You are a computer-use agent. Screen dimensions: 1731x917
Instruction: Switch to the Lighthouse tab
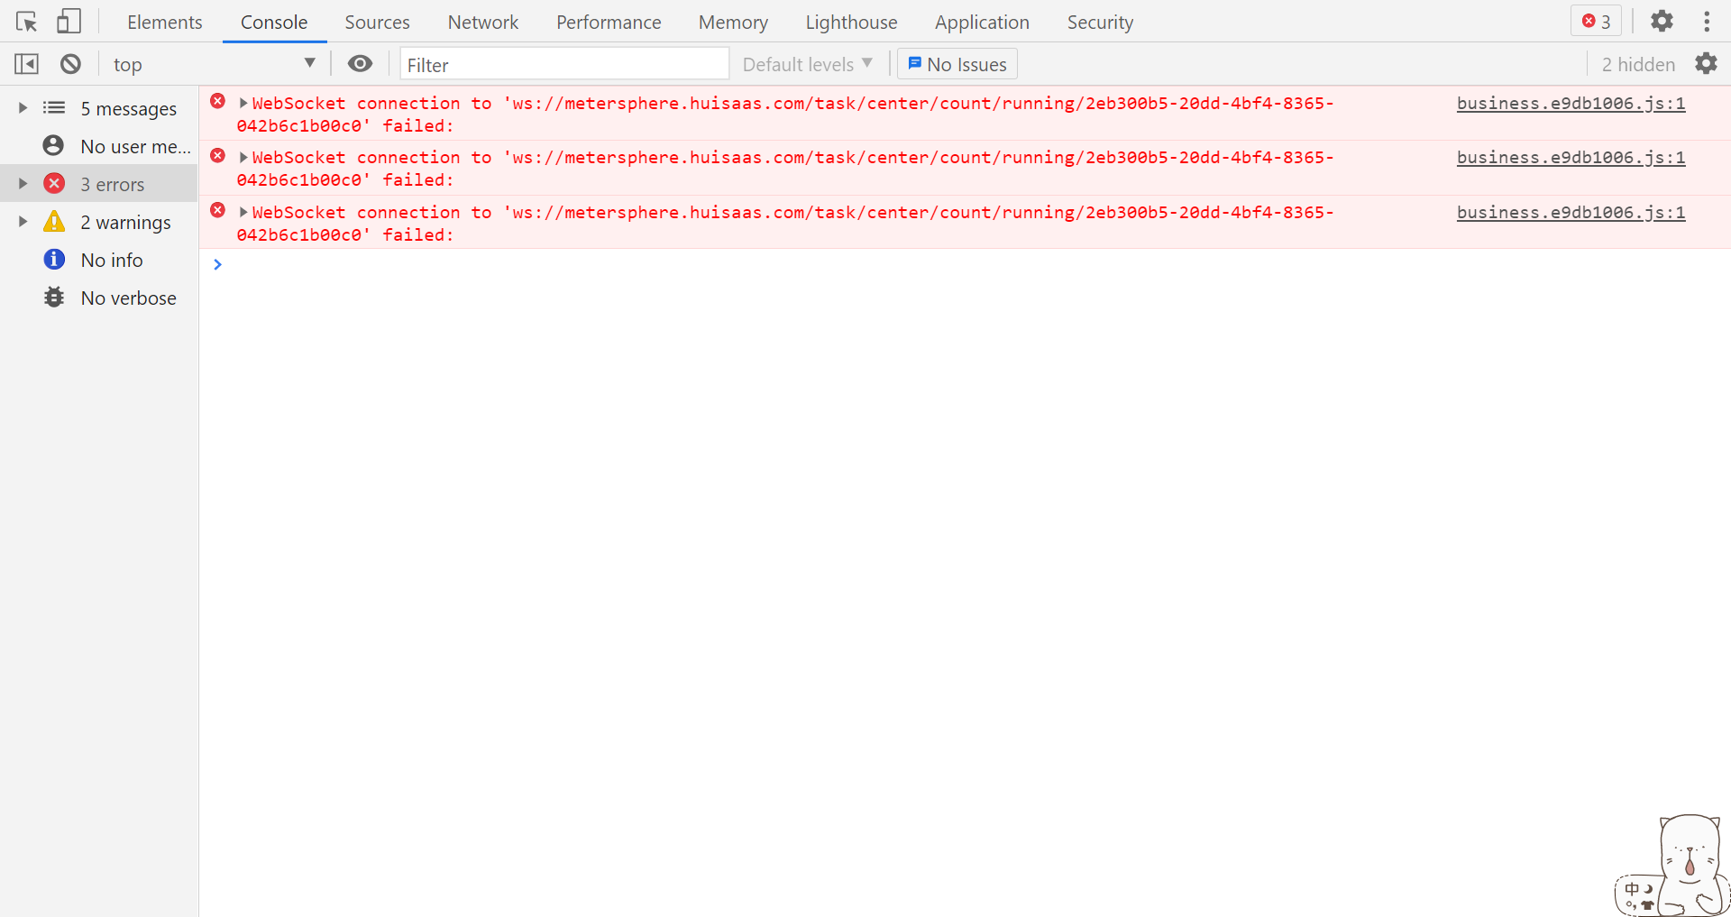851,22
